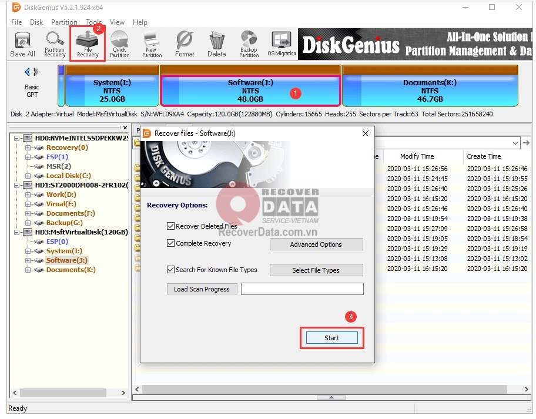Open the Partition menu

(x=64, y=22)
